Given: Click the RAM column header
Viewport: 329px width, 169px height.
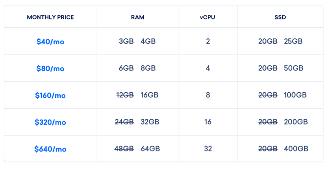Looking at the screenshot, I should 138,17.
